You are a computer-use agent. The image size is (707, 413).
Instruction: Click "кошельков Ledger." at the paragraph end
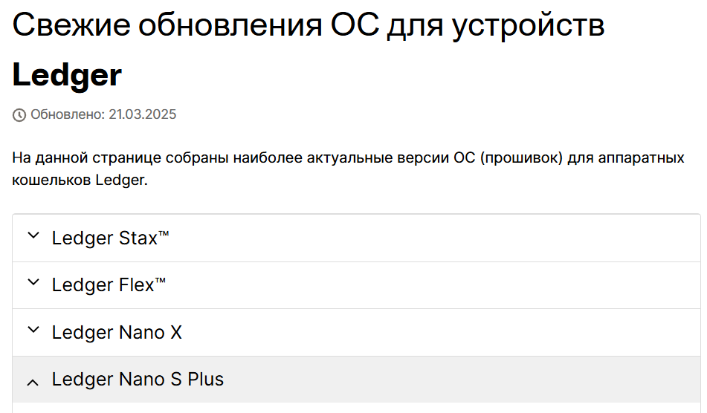click(80, 181)
